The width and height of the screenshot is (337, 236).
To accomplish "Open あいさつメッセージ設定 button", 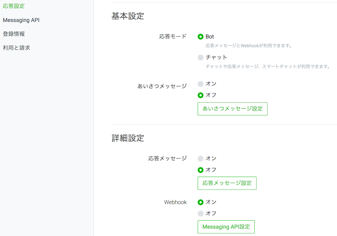I will (x=233, y=109).
